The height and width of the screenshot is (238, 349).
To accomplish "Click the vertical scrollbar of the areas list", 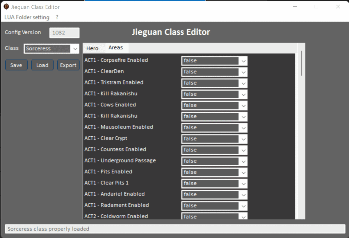I will 302,64.
